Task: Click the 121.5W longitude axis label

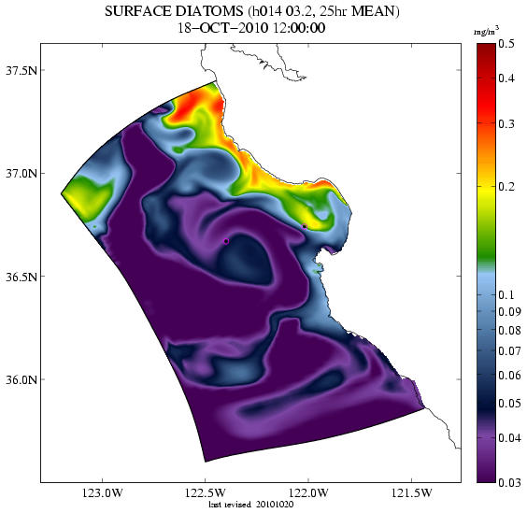Action: (411, 493)
